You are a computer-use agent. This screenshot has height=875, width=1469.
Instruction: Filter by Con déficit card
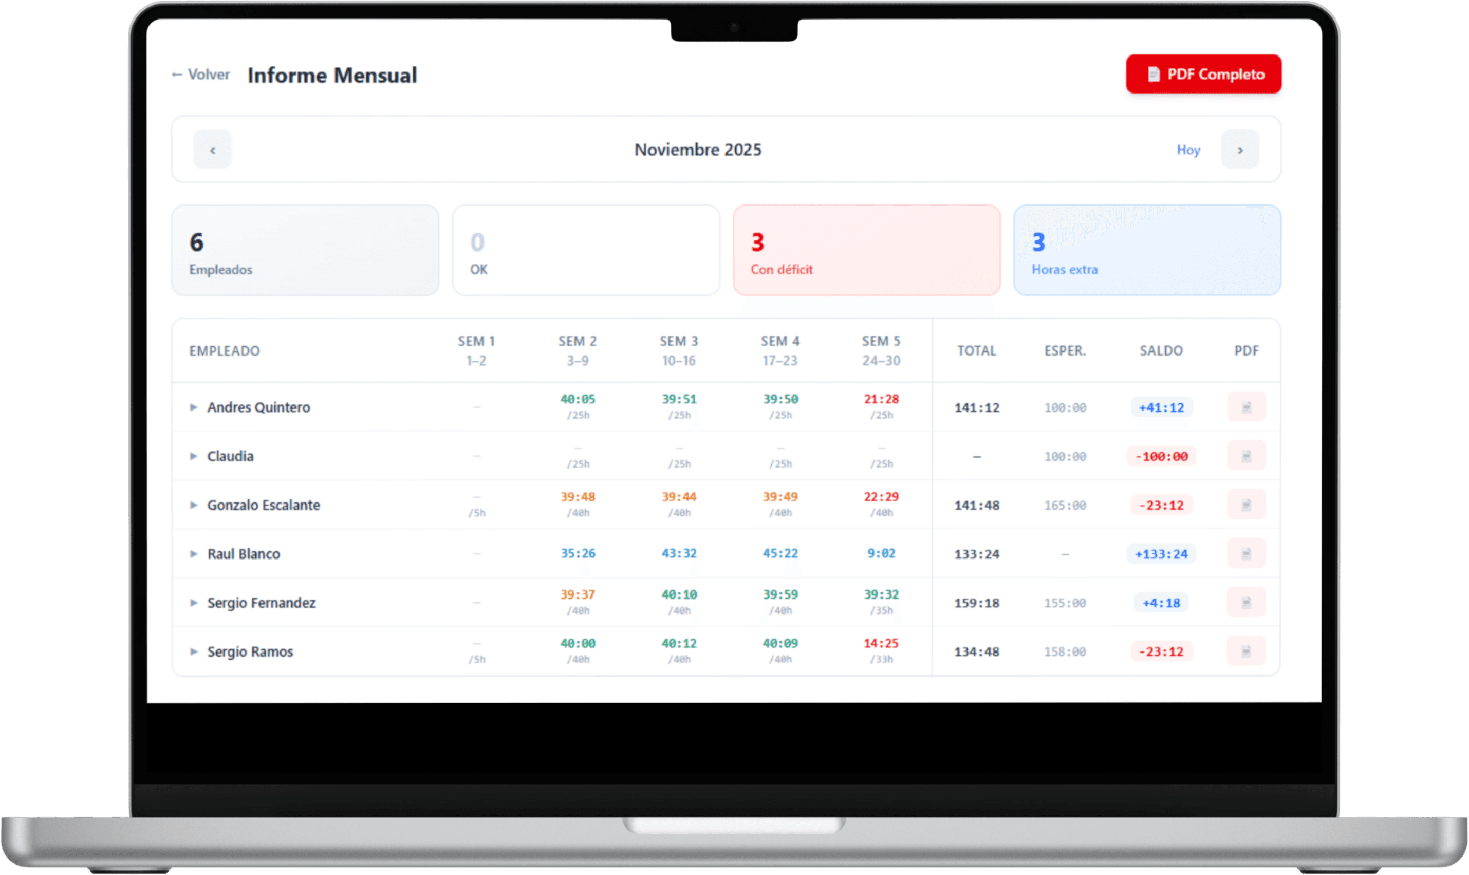coord(866,250)
